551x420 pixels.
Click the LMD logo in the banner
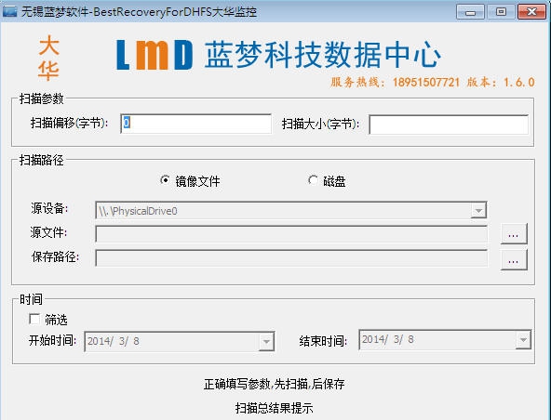[x=155, y=55]
